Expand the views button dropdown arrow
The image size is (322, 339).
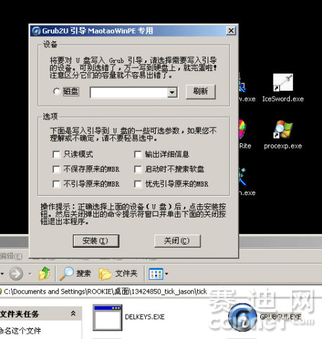pyautogui.click(x=167, y=273)
